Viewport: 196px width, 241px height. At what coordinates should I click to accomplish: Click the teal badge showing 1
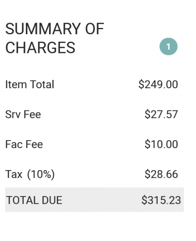pyautogui.click(x=169, y=47)
